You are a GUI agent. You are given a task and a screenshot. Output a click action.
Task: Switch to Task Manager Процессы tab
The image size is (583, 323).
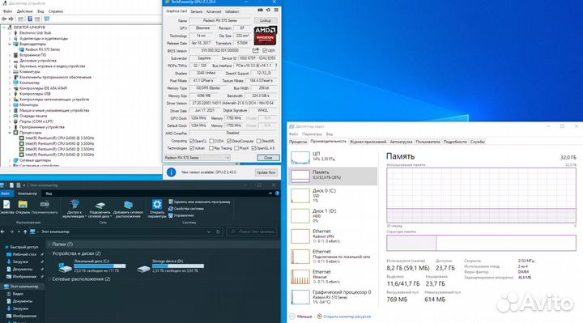298,142
